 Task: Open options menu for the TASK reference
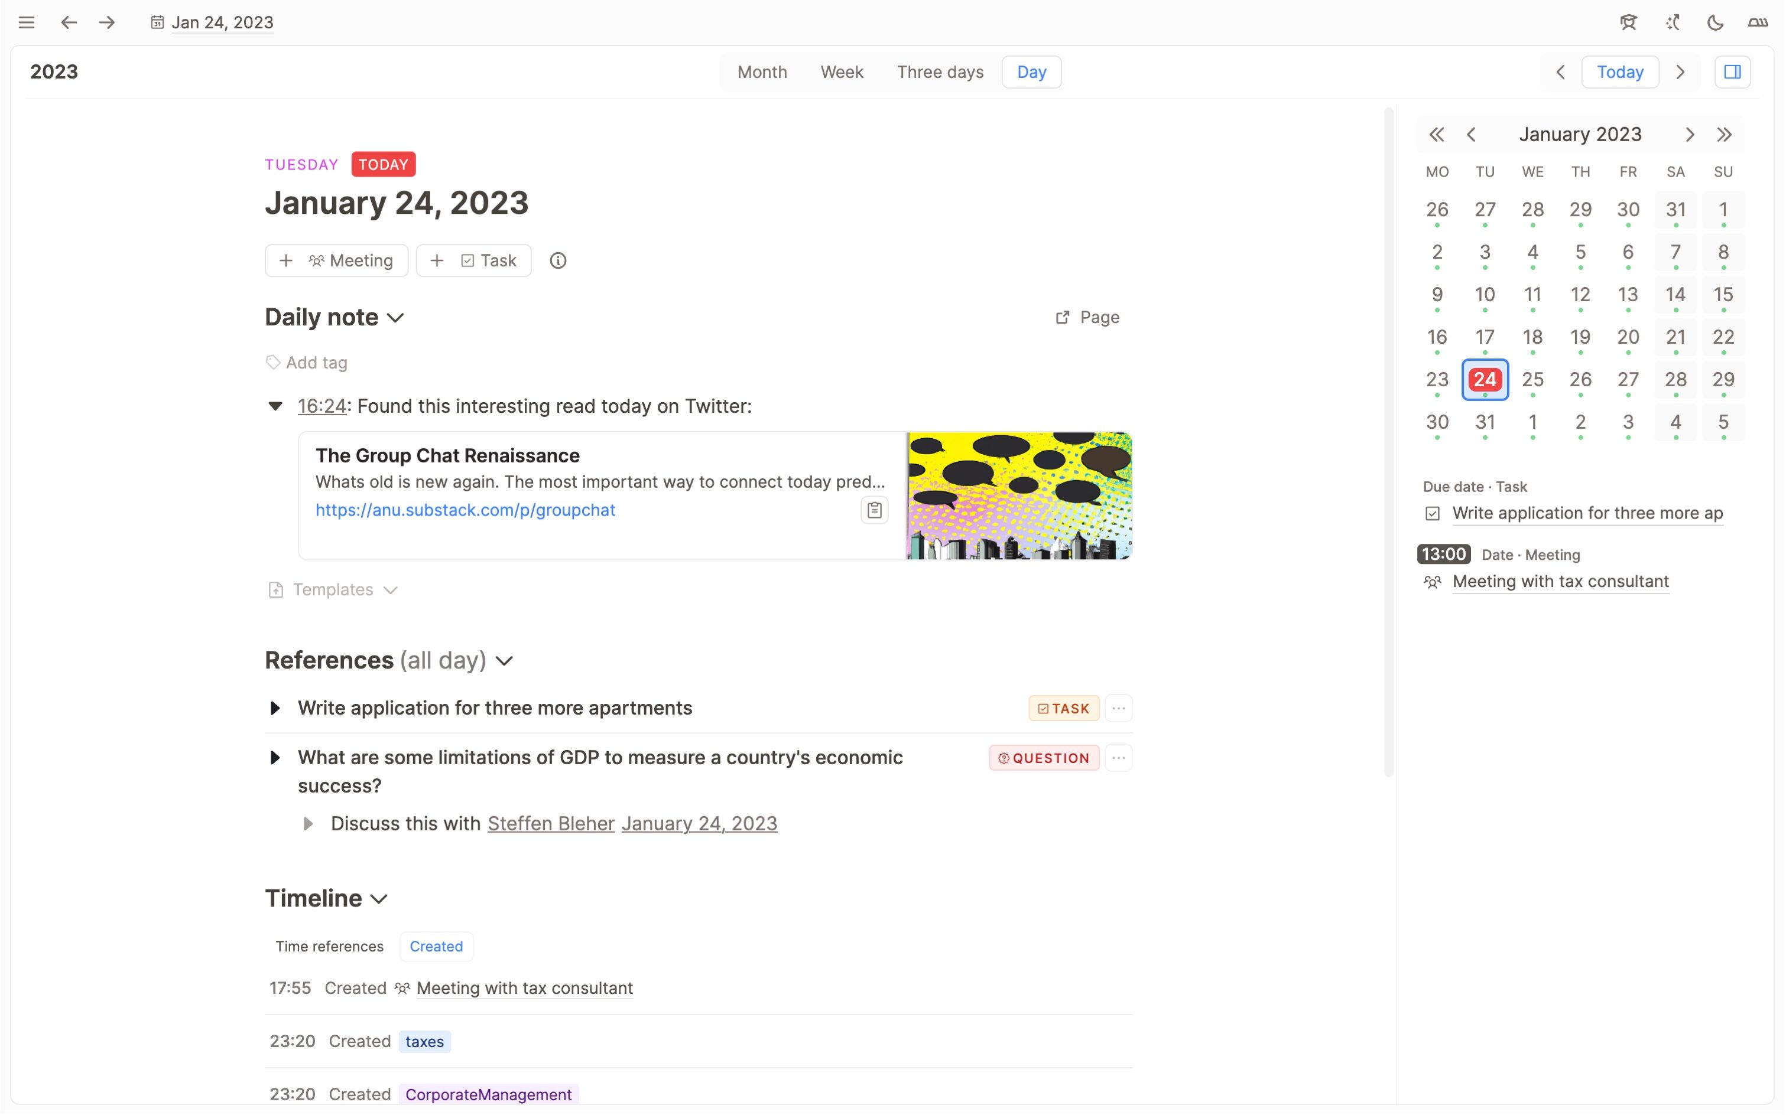point(1118,708)
